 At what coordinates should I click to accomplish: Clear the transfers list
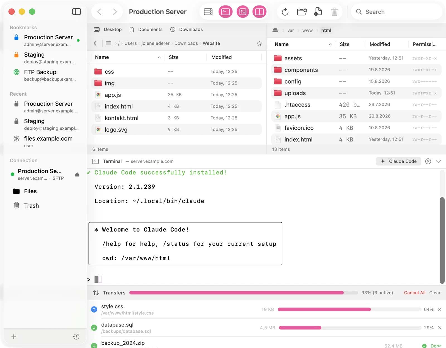pyautogui.click(x=435, y=293)
